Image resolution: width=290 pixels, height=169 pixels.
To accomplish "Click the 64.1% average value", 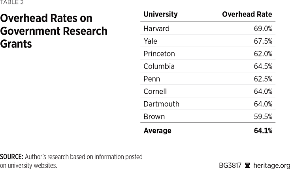I will pos(263,131).
